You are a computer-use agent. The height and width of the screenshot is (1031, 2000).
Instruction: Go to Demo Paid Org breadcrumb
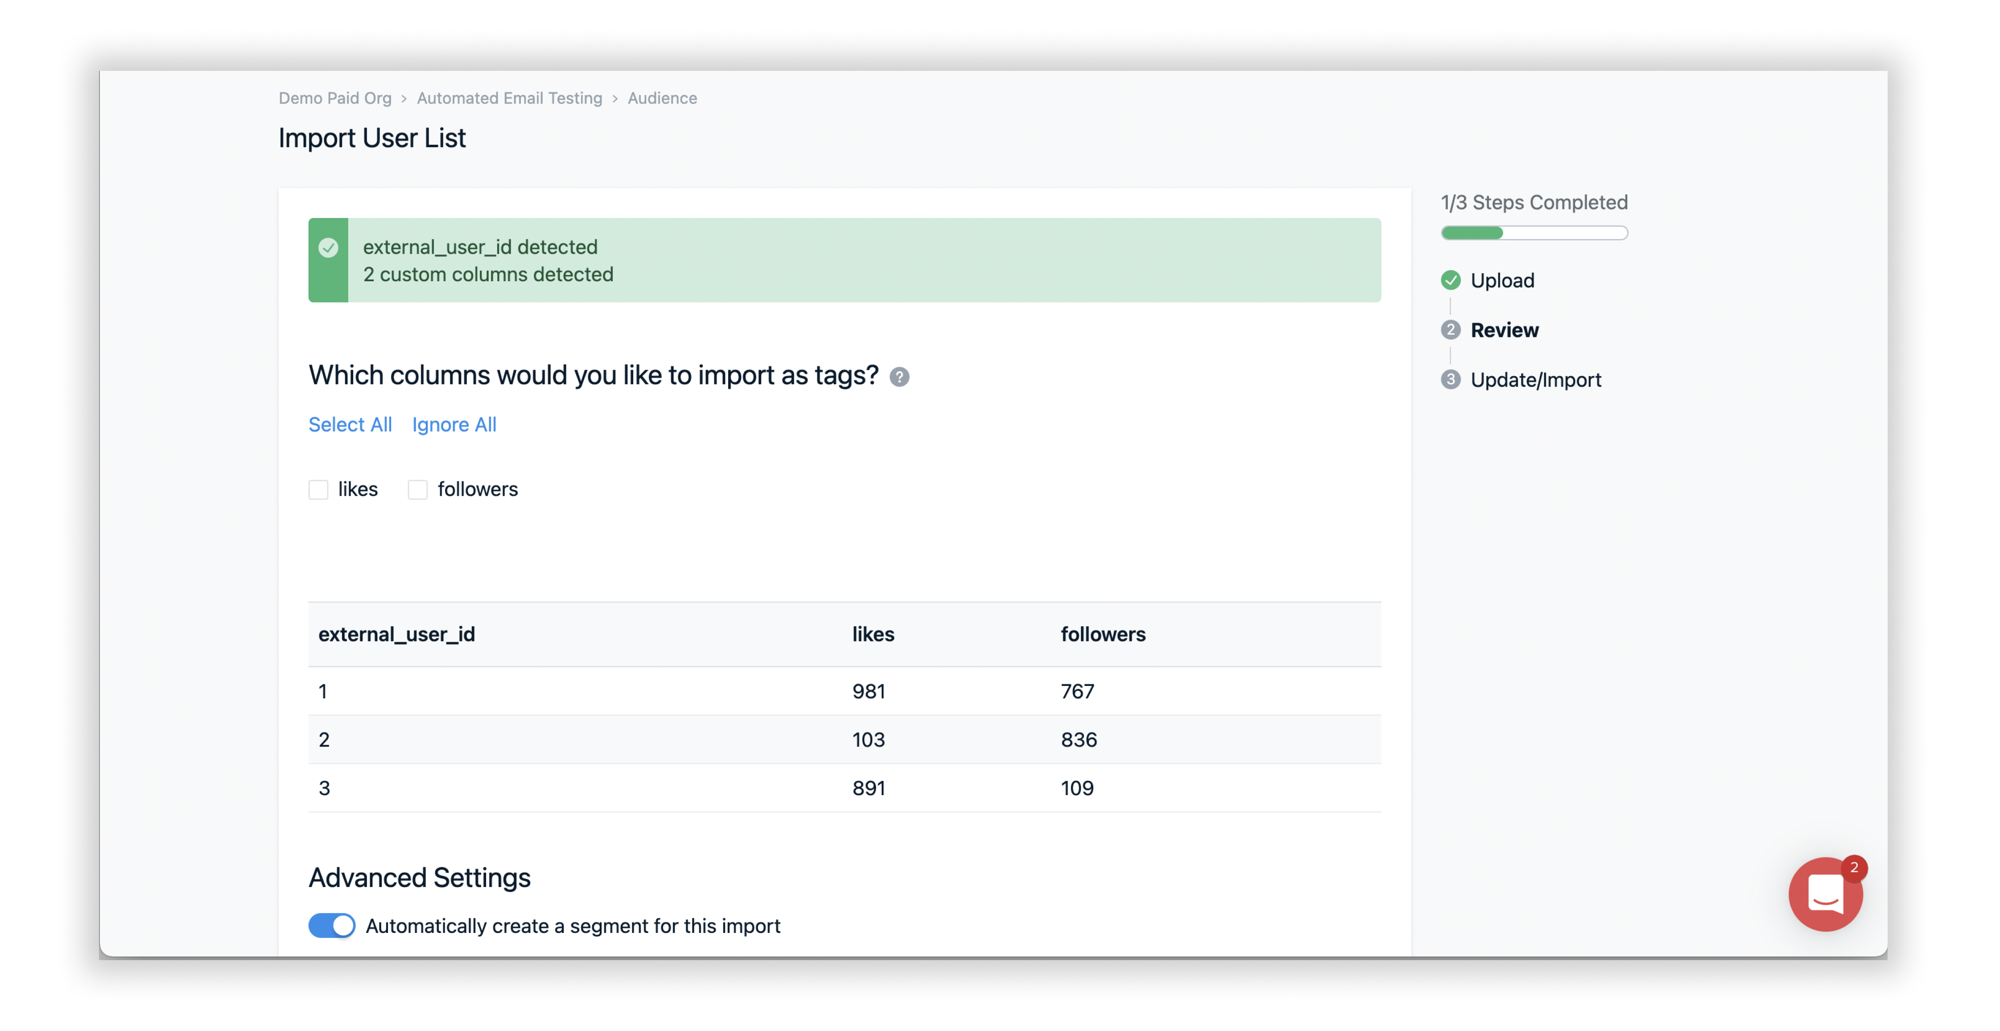click(x=334, y=99)
